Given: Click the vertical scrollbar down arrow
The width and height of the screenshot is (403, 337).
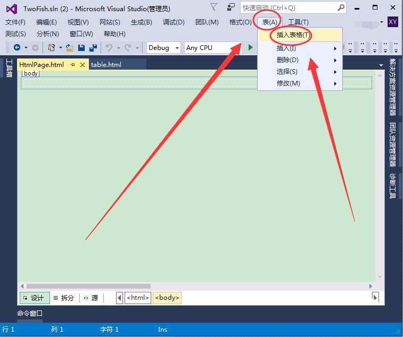Looking at the screenshot, I should pos(380,277).
